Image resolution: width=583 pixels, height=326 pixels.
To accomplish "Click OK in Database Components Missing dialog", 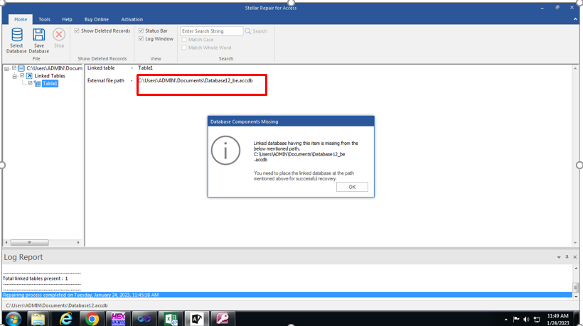I will pyautogui.click(x=352, y=187).
